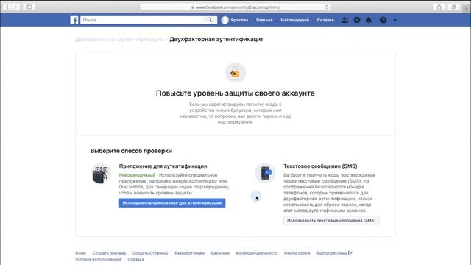This screenshot has height=265, width=471.
Task: Click the ad choices triangle icon
Action: 350,253
